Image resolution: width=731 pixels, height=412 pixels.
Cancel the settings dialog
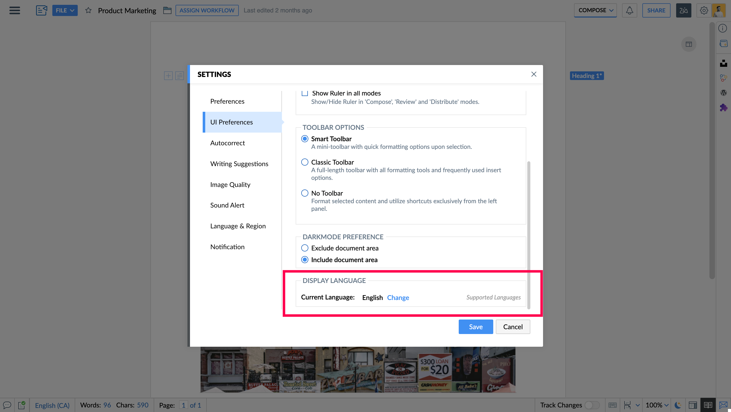point(513,327)
